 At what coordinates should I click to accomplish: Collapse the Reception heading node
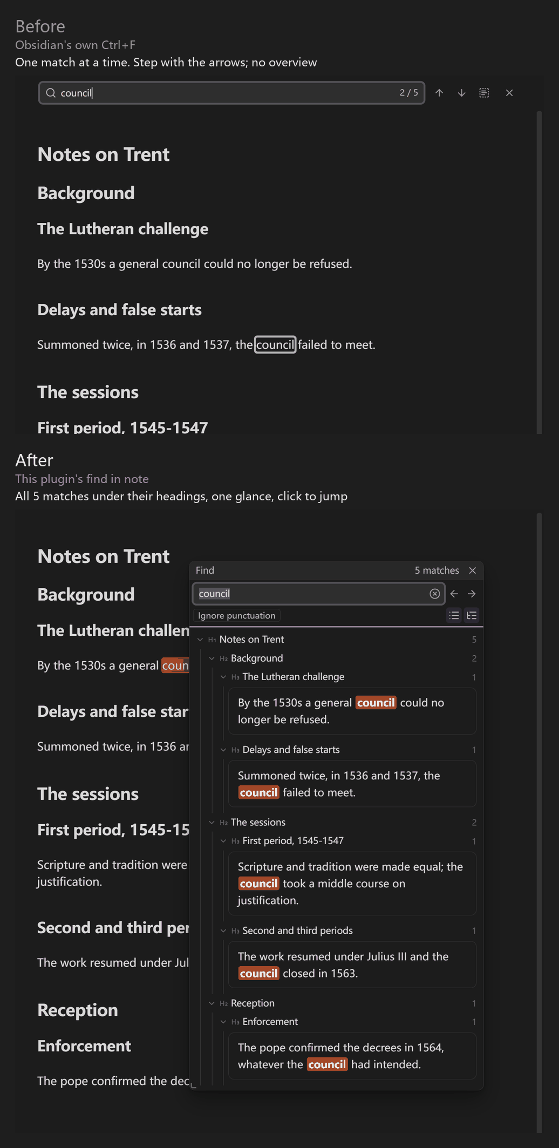[x=212, y=1003]
